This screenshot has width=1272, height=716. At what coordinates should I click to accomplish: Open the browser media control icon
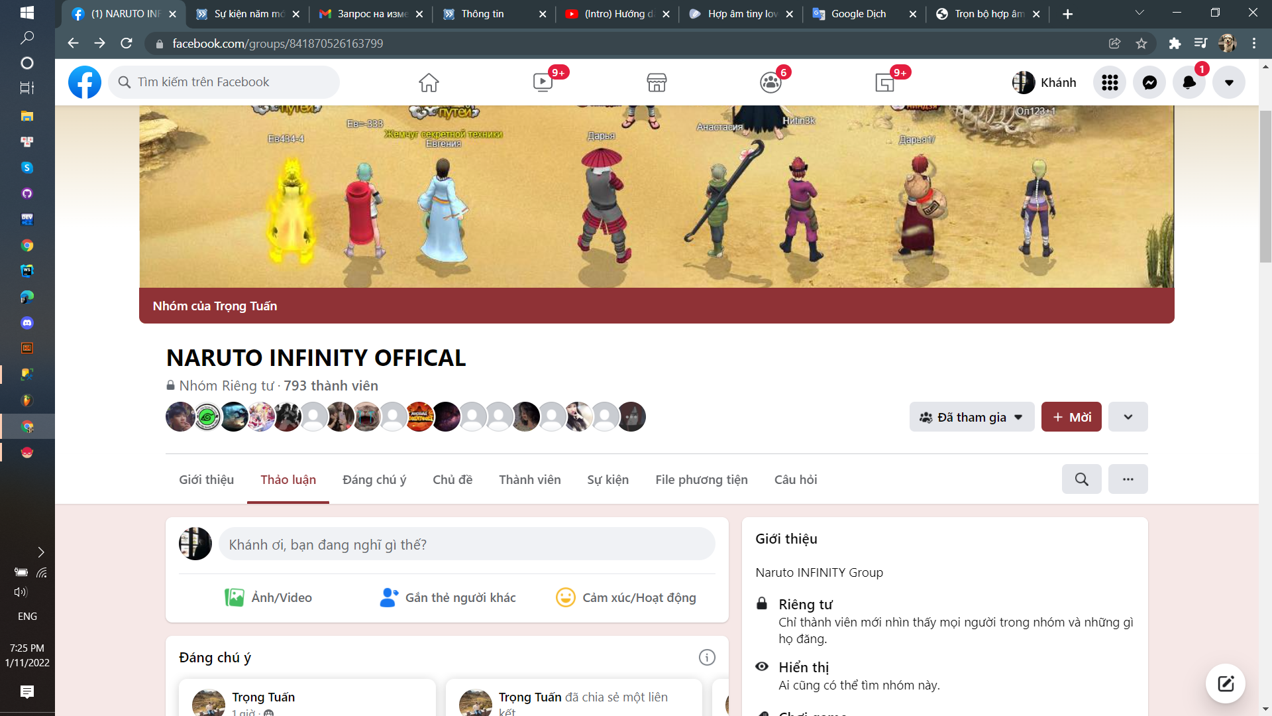click(x=1200, y=43)
